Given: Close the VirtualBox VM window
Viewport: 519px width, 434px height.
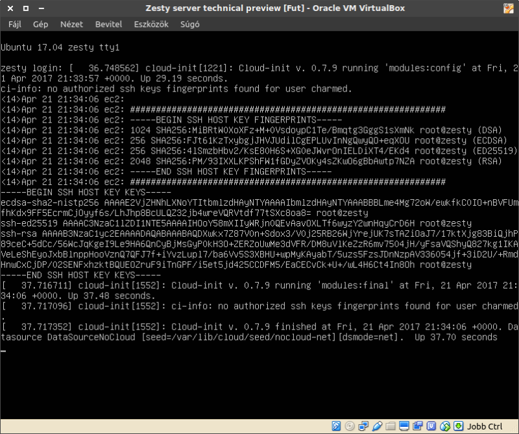Looking at the screenshot, I should 10,8.
